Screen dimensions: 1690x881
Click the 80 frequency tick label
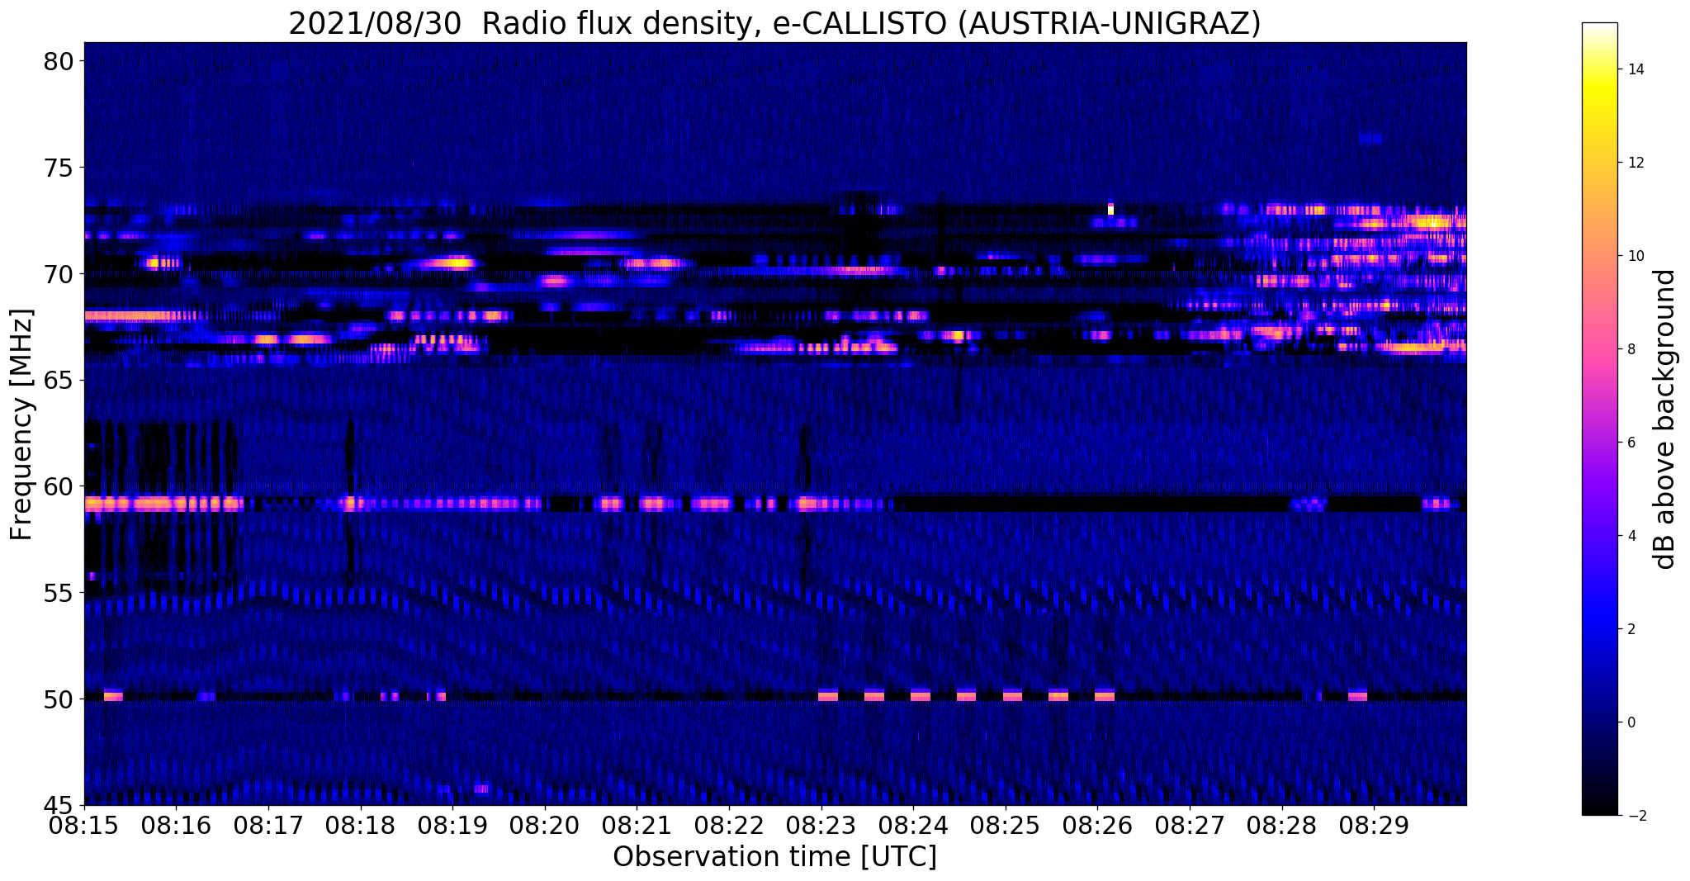coord(60,62)
